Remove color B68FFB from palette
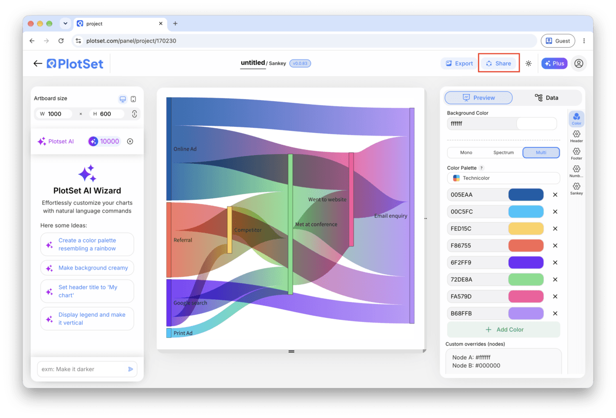 coord(555,313)
